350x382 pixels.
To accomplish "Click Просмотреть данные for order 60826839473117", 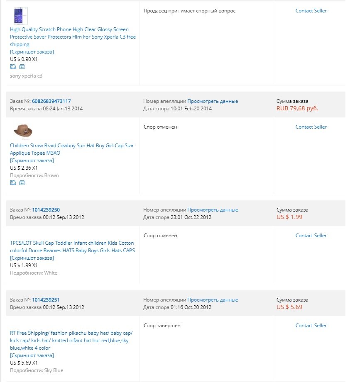I will (213, 101).
